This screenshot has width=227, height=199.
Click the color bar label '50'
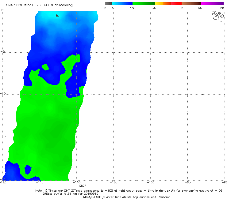pyautogui.click(x=181, y=8)
